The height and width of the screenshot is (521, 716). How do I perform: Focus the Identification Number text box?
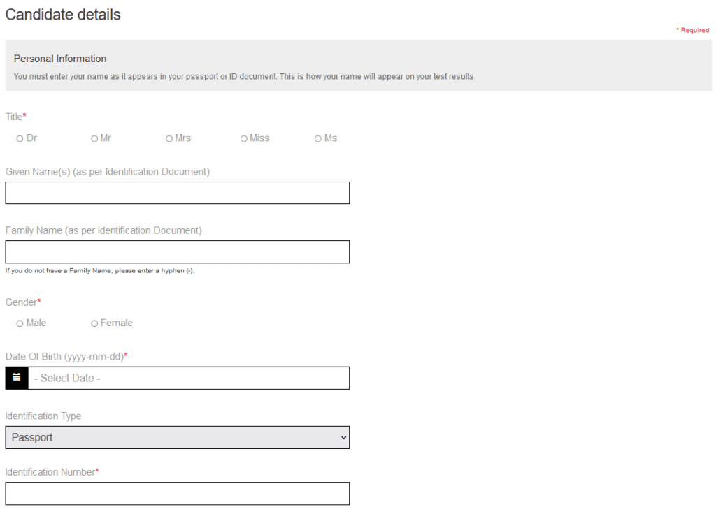click(177, 494)
